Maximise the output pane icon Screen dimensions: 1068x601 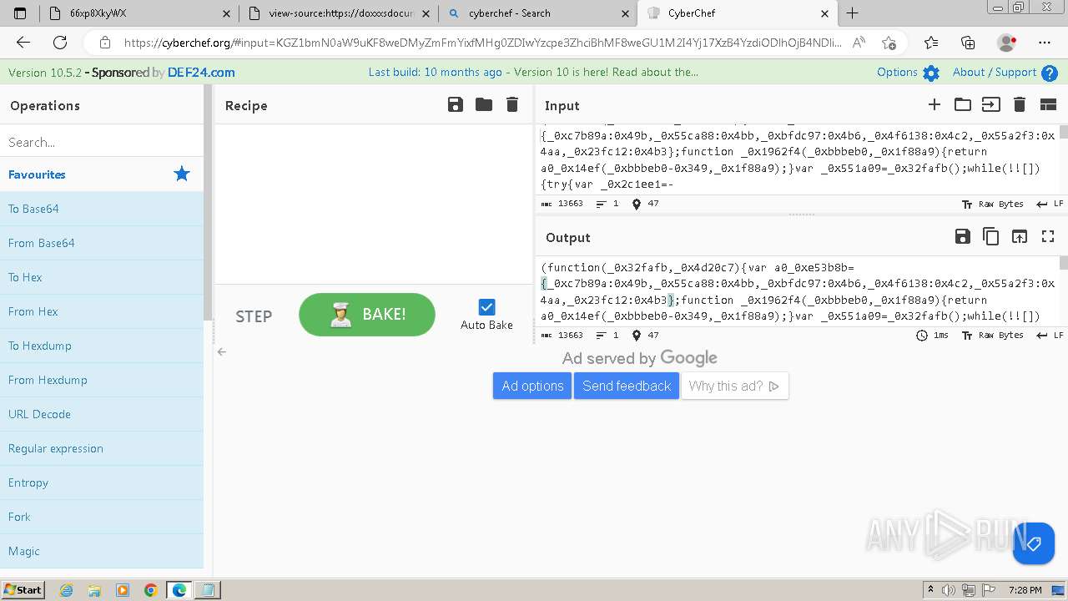point(1048,236)
